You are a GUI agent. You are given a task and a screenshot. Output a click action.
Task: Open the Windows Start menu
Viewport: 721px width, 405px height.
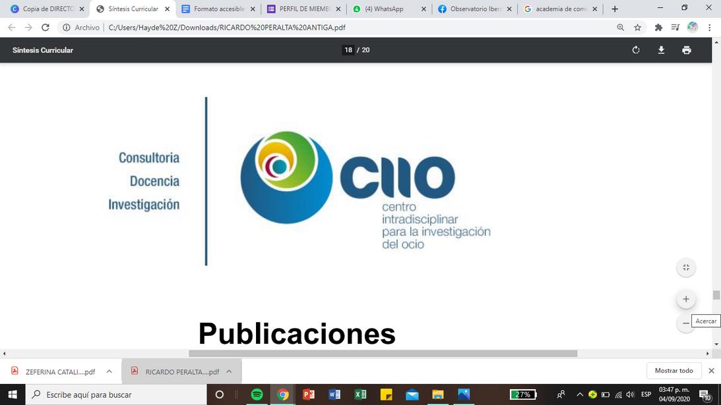(13, 394)
